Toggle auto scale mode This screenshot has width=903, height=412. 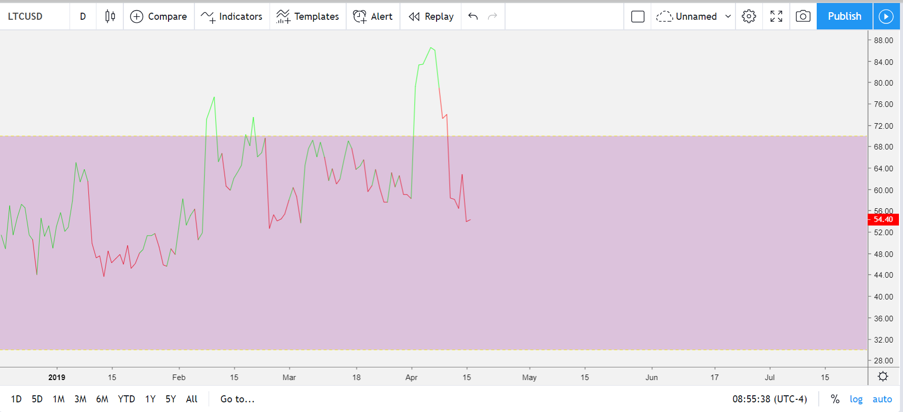tap(882, 399)
